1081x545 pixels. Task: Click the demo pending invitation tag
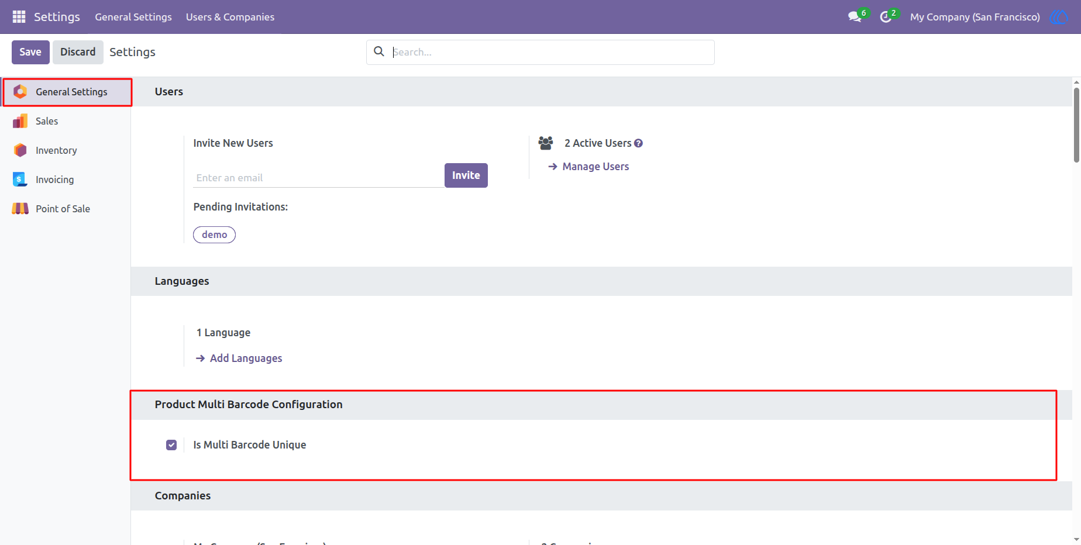tap(215, 234)
